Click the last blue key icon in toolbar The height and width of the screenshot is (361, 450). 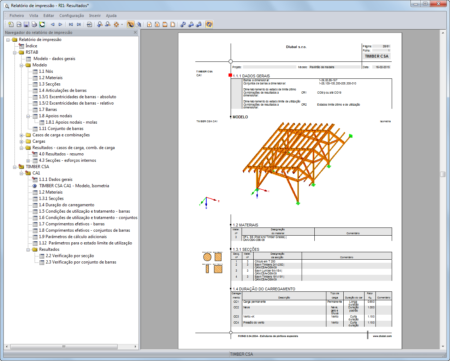point(199,24)
